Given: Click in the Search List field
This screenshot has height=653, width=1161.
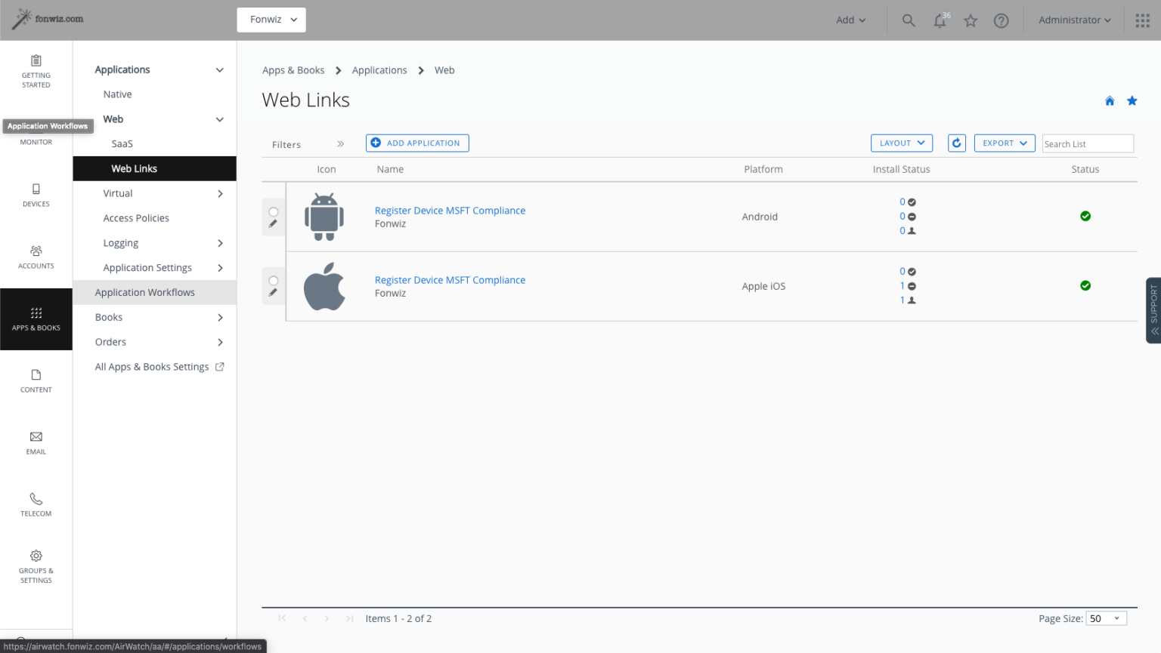Looking at the screenshot, I should click(1087, 143).
